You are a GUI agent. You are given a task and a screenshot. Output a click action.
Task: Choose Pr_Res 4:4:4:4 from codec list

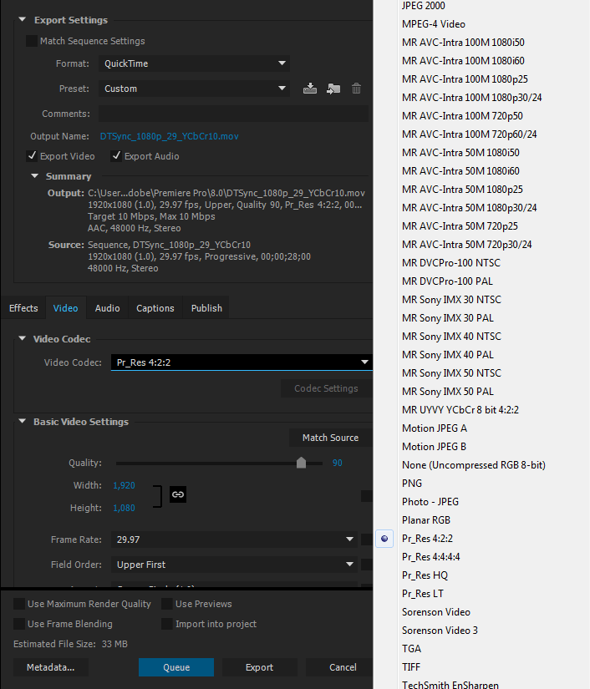431,557
